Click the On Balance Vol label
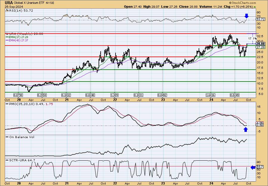The width and height of the screenshot is (268, 186). point(22,137)
